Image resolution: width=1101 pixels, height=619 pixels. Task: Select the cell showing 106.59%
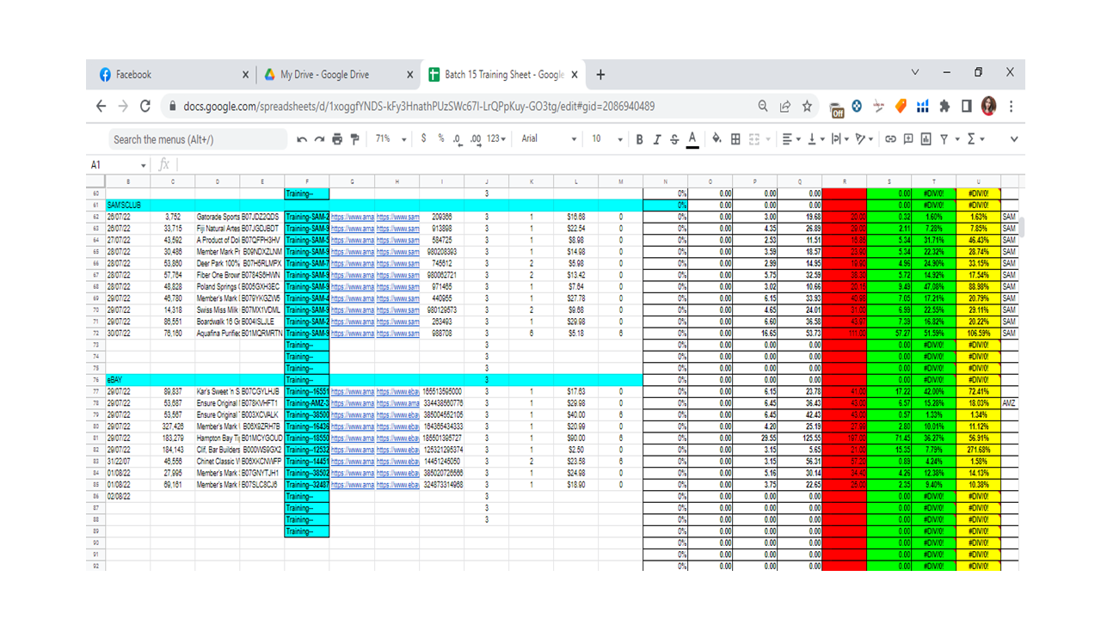(x=978, y=333)
